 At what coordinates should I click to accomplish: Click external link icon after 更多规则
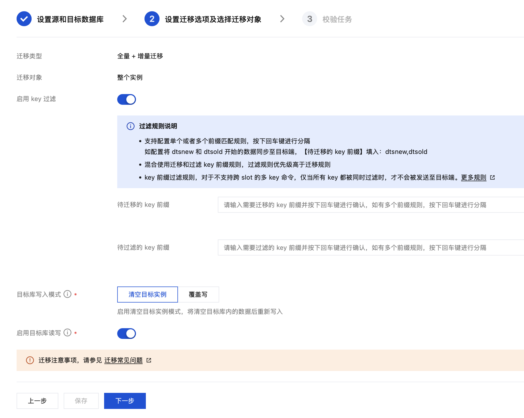pos(492,177)
